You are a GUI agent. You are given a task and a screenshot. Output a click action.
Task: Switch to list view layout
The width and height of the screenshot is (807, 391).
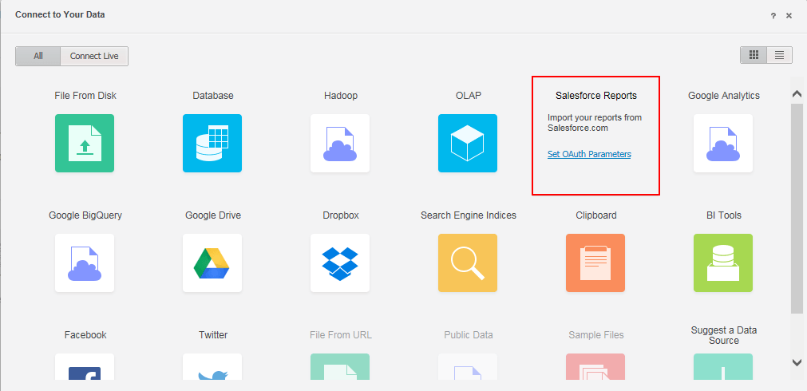click(x=779, y=55)
